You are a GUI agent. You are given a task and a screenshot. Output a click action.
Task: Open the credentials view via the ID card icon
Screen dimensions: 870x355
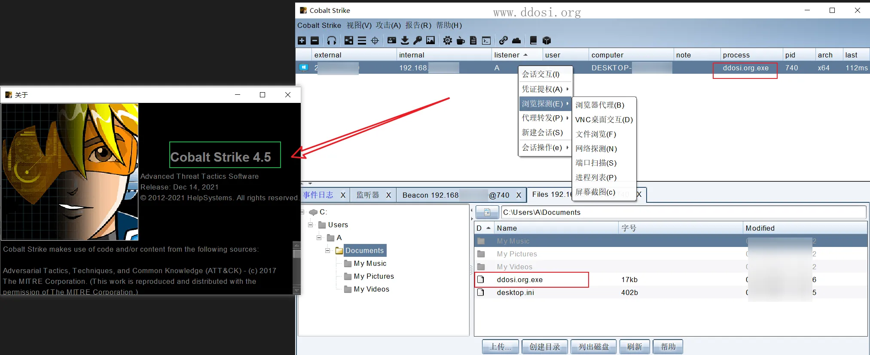coord(392,40)
